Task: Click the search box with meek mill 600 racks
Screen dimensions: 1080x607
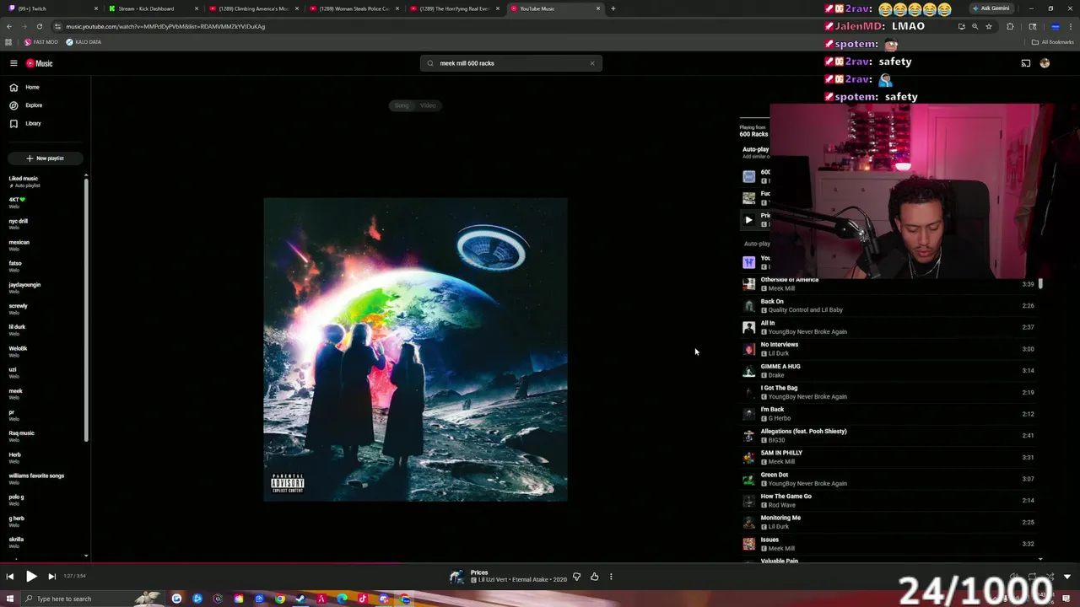Action: click(510, 63)
